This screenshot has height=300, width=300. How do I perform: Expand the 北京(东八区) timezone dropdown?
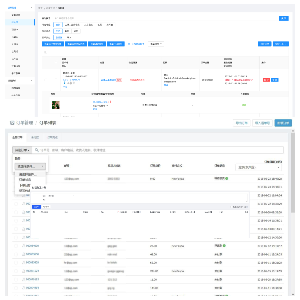(x=258, y=167)
